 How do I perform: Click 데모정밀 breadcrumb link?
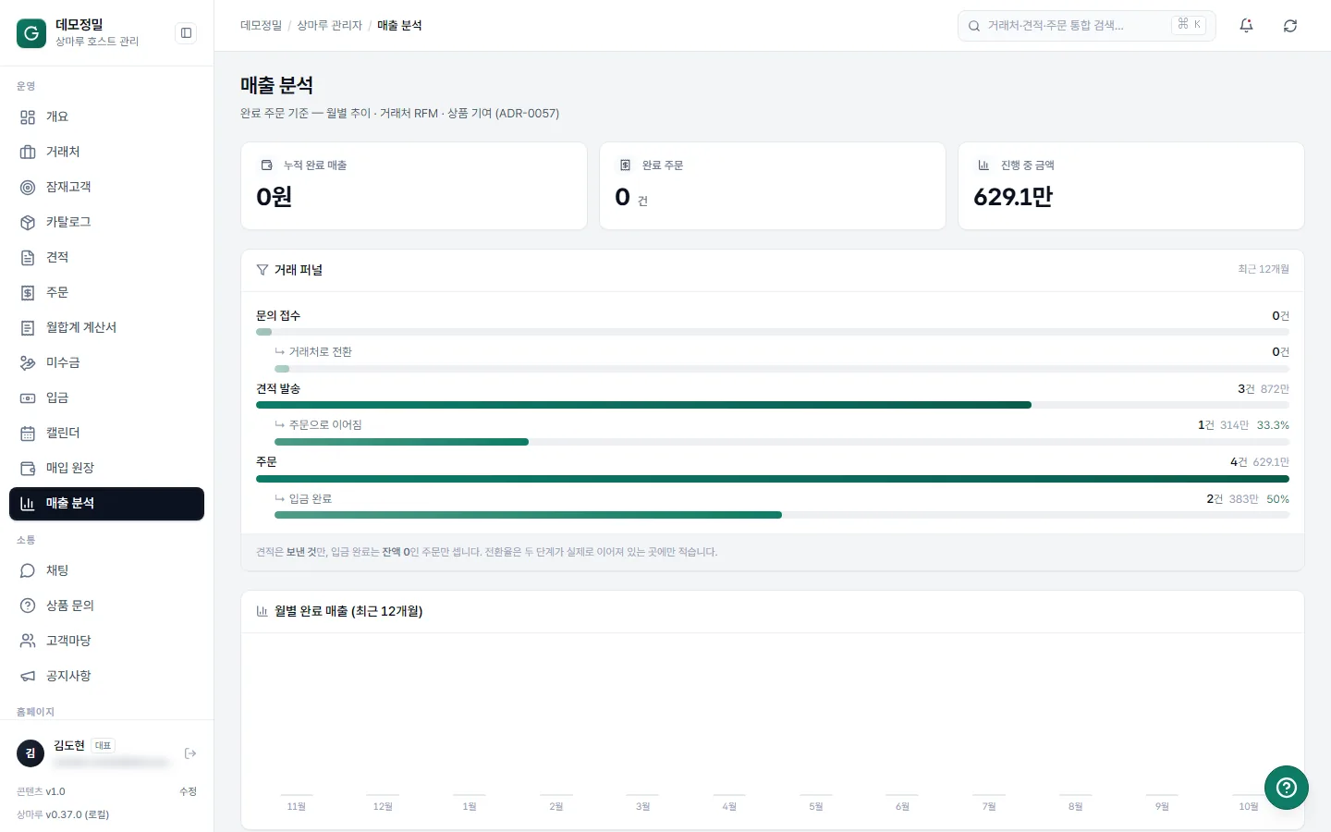pyautogui.click(x=261, y=26)
